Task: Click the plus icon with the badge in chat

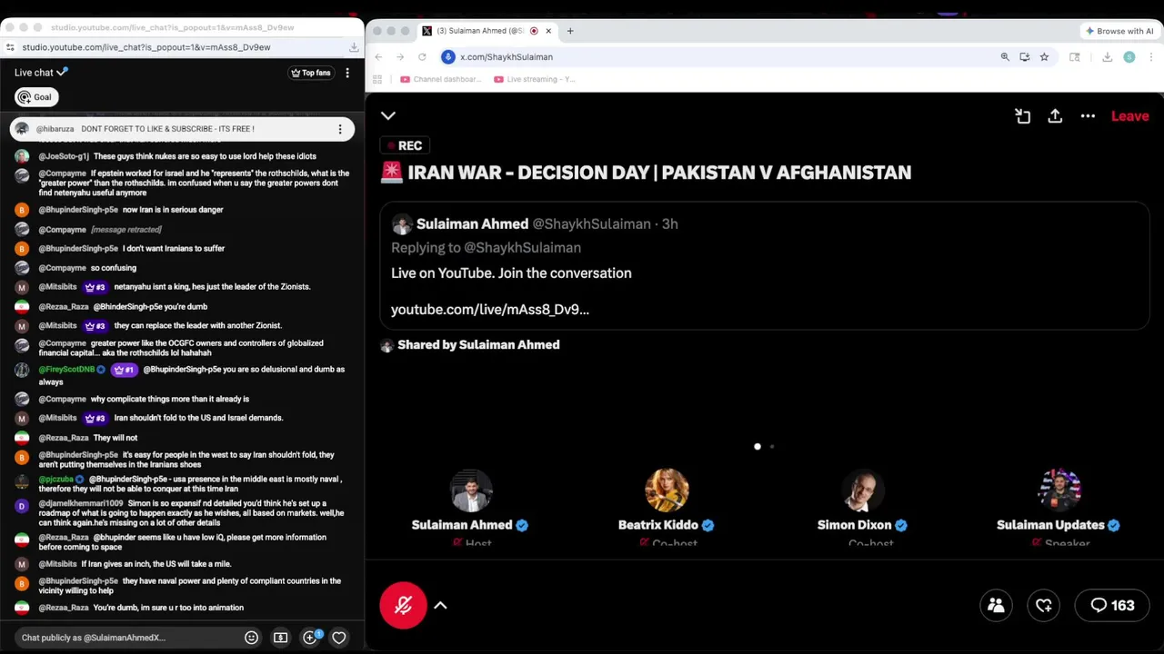Action: [x=311, y=638]
